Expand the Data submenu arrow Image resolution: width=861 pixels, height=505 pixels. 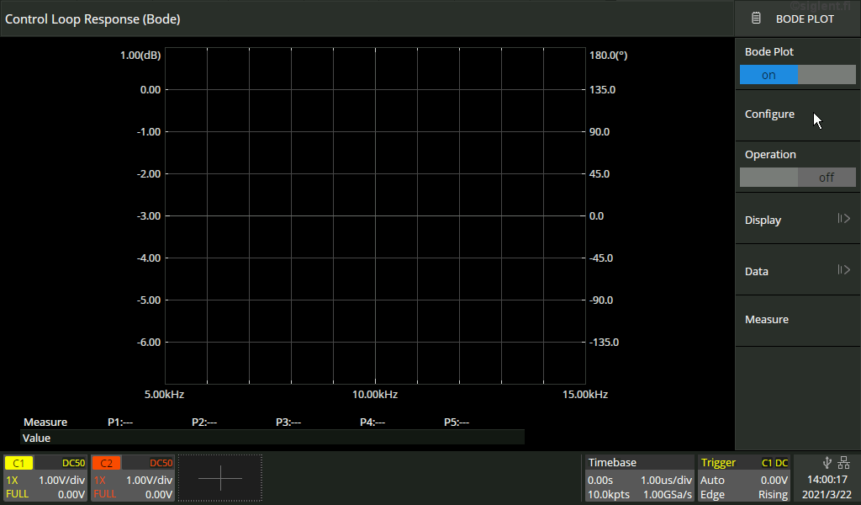point(844,270)
